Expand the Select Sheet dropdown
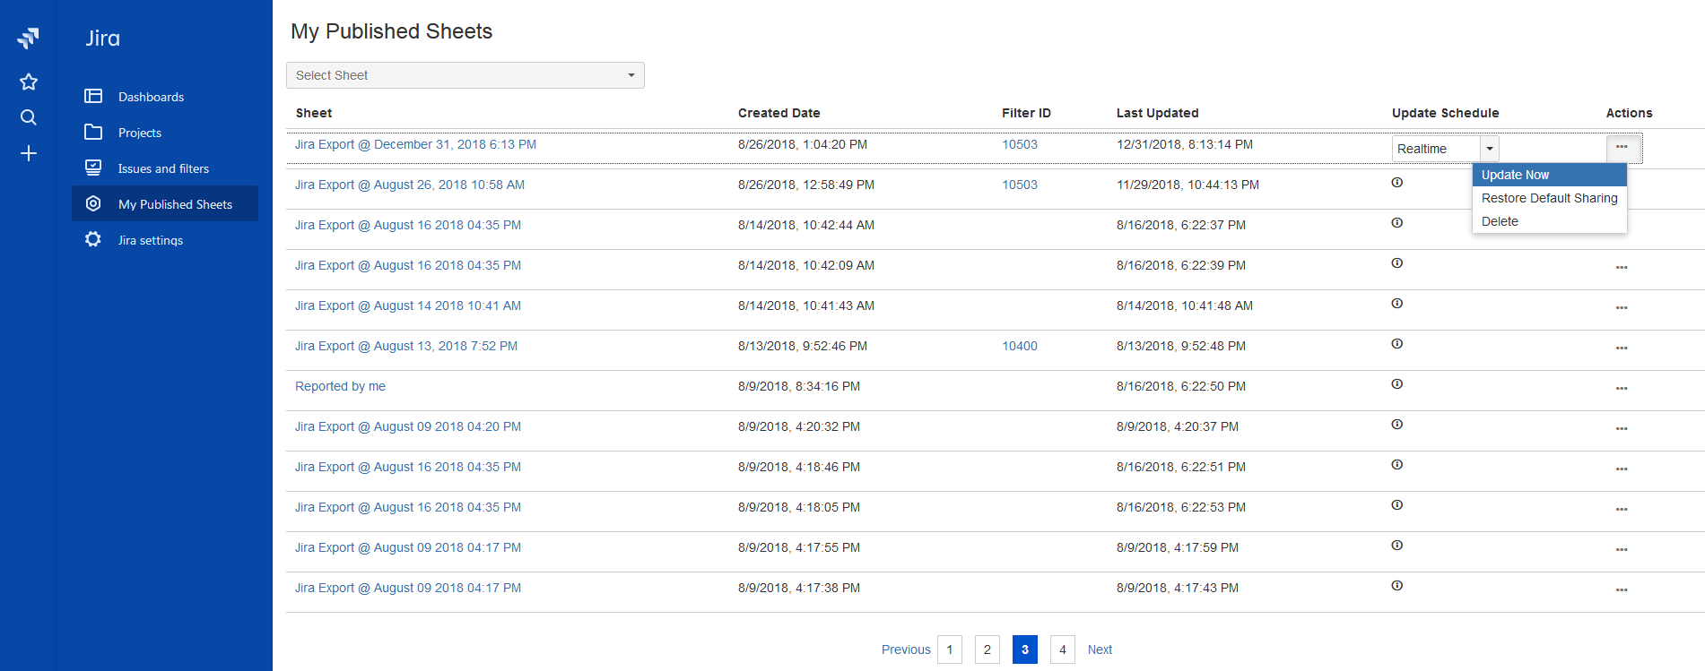This screenshot has height=671, width=1705. point(465,75)
